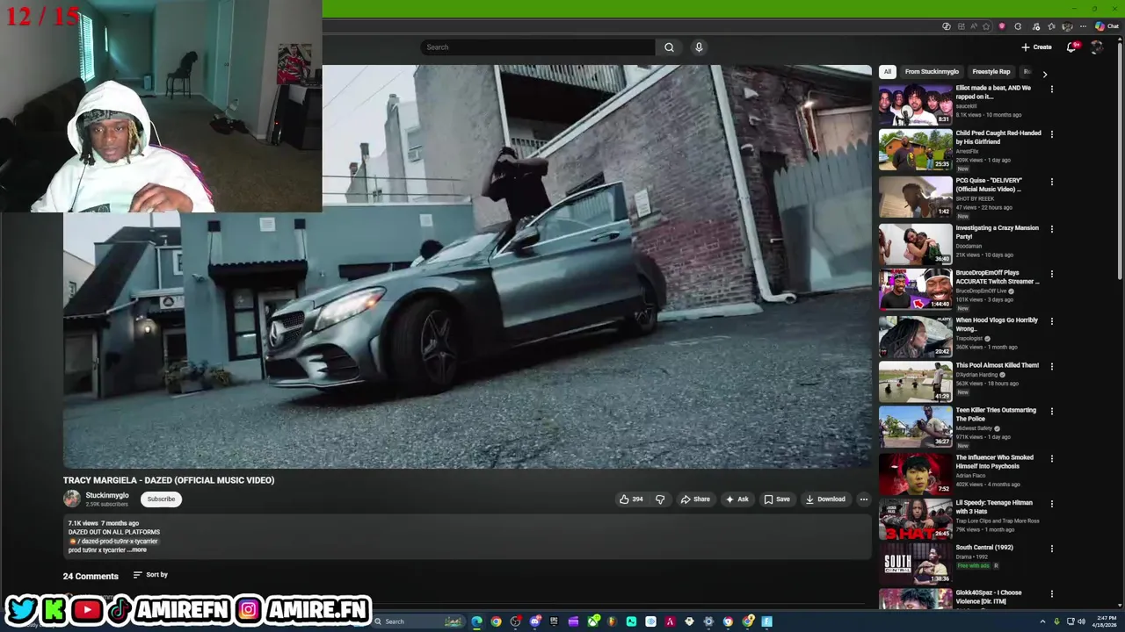Open Microsoft Edge from taskbar
The height and width of the screenshot is (632, 1125).
coord(476,621)
